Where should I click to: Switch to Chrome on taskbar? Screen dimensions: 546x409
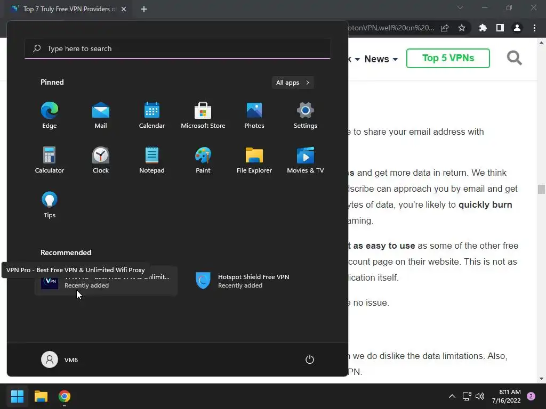[65, 396]
